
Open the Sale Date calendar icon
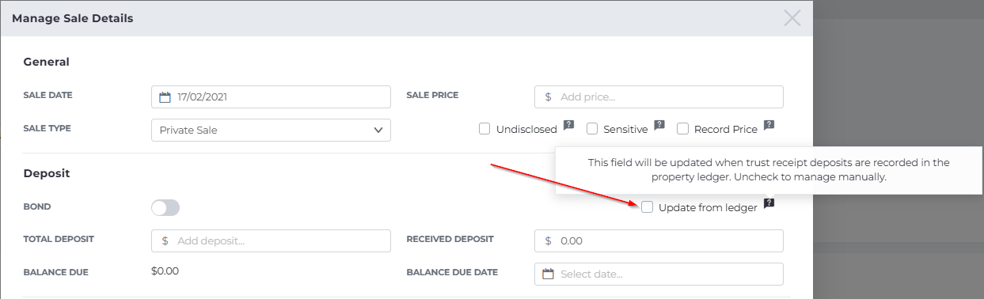165,97
